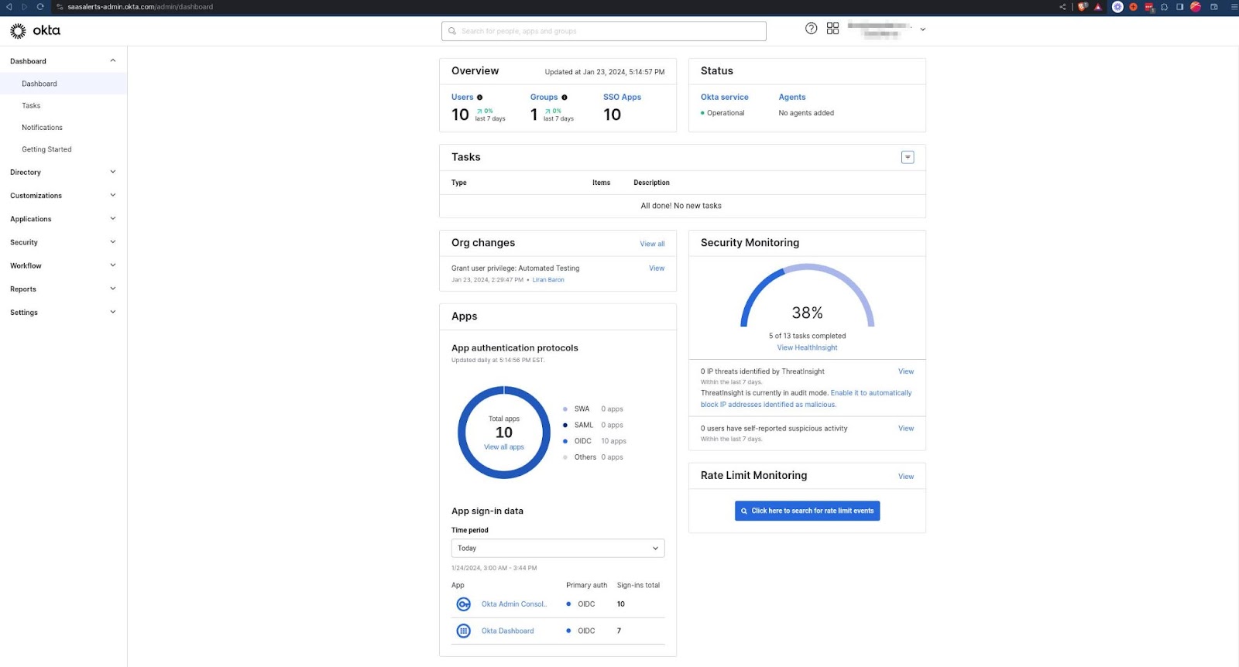Viewport: 1239px width, 667px height.
Task: Click the SSO Apps link
Action: [x=622, y=97]
